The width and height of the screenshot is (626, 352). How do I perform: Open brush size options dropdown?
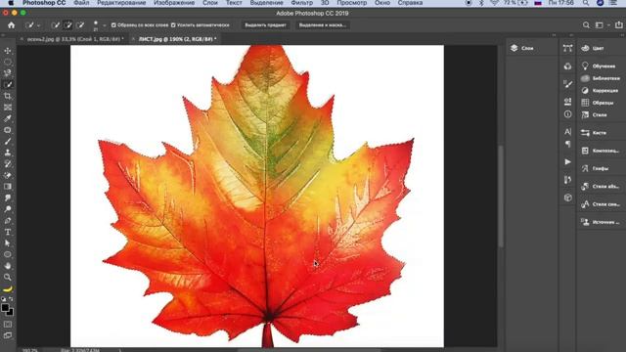[x=105, y=25]
